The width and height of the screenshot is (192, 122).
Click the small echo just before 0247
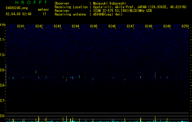click(x=125, y=80)
